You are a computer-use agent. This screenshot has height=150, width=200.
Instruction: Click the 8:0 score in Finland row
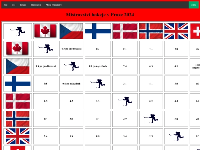coord(176,84)
